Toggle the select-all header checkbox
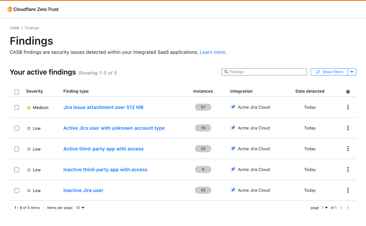This screenshot has width=366, height=226. coord(17,92)
